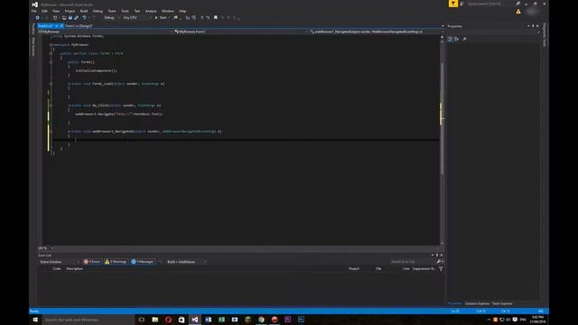Click the Quick Launch search box
578x325 pixels.
click(490, 4)
